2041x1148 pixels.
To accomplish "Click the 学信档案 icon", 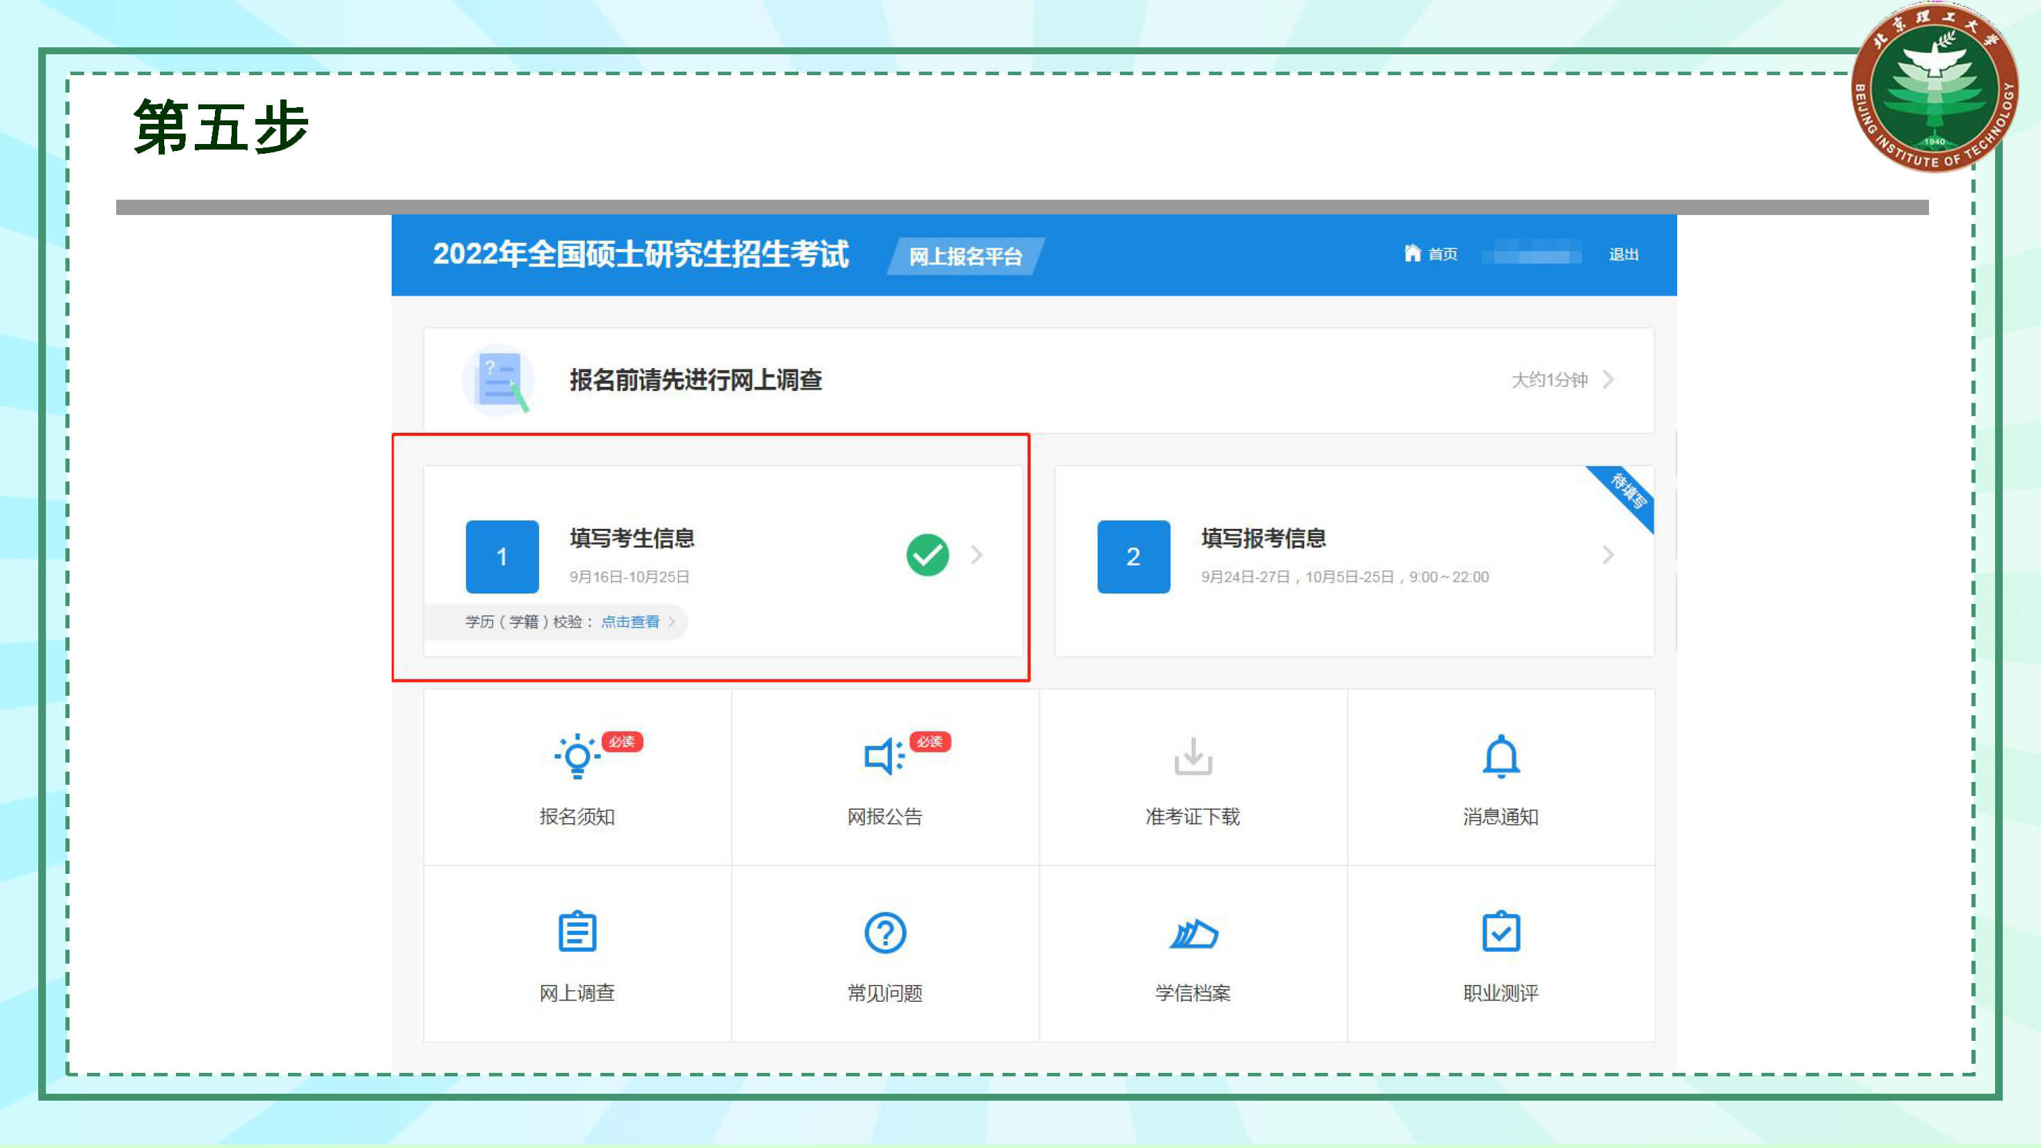I will 1192,933.
